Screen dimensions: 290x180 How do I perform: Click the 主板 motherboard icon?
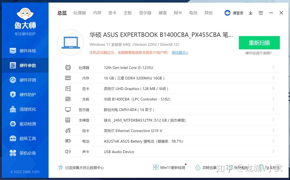68,99
